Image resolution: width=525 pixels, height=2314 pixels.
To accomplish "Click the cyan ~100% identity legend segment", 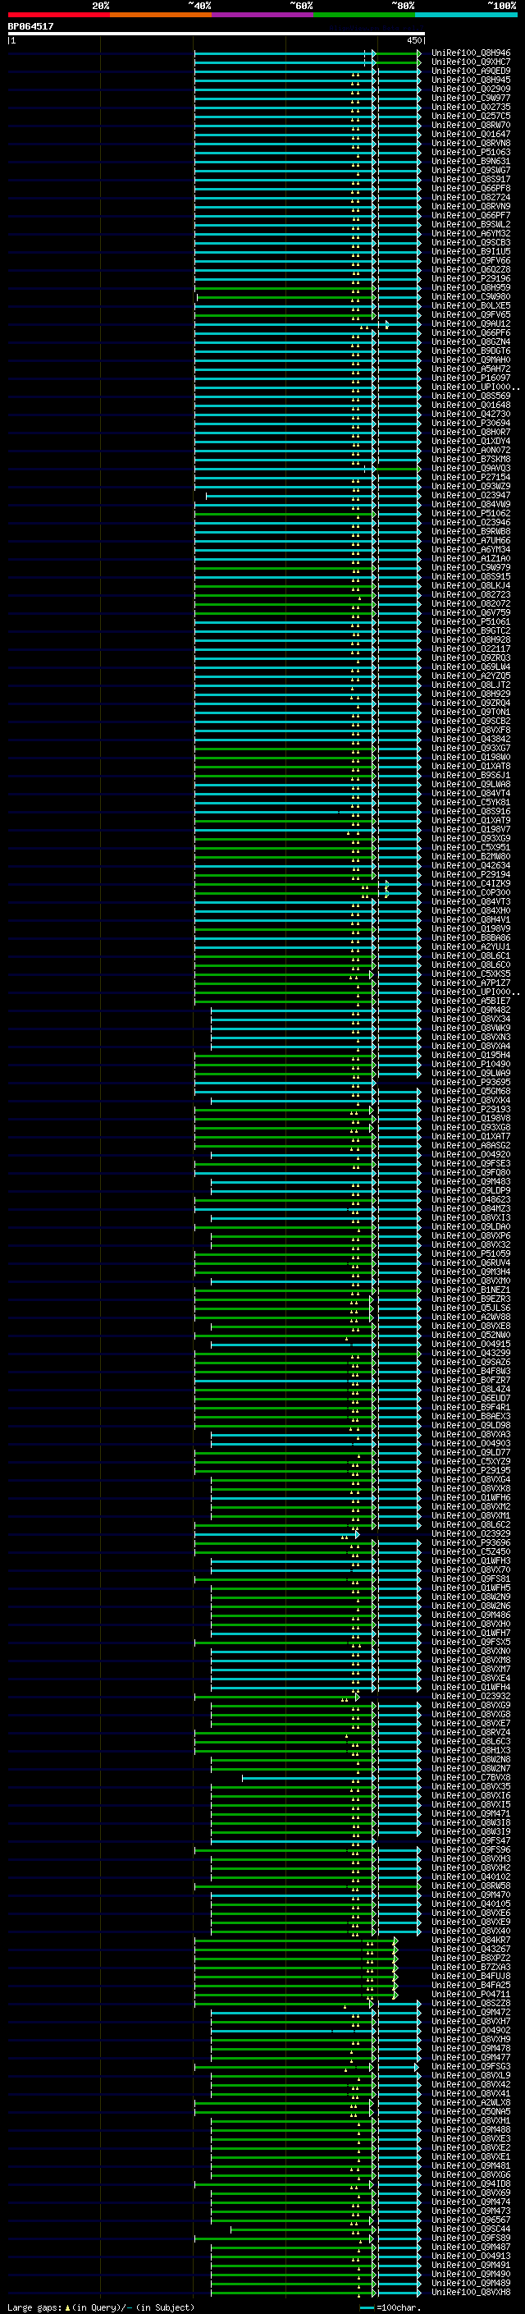I will point(466,15).
